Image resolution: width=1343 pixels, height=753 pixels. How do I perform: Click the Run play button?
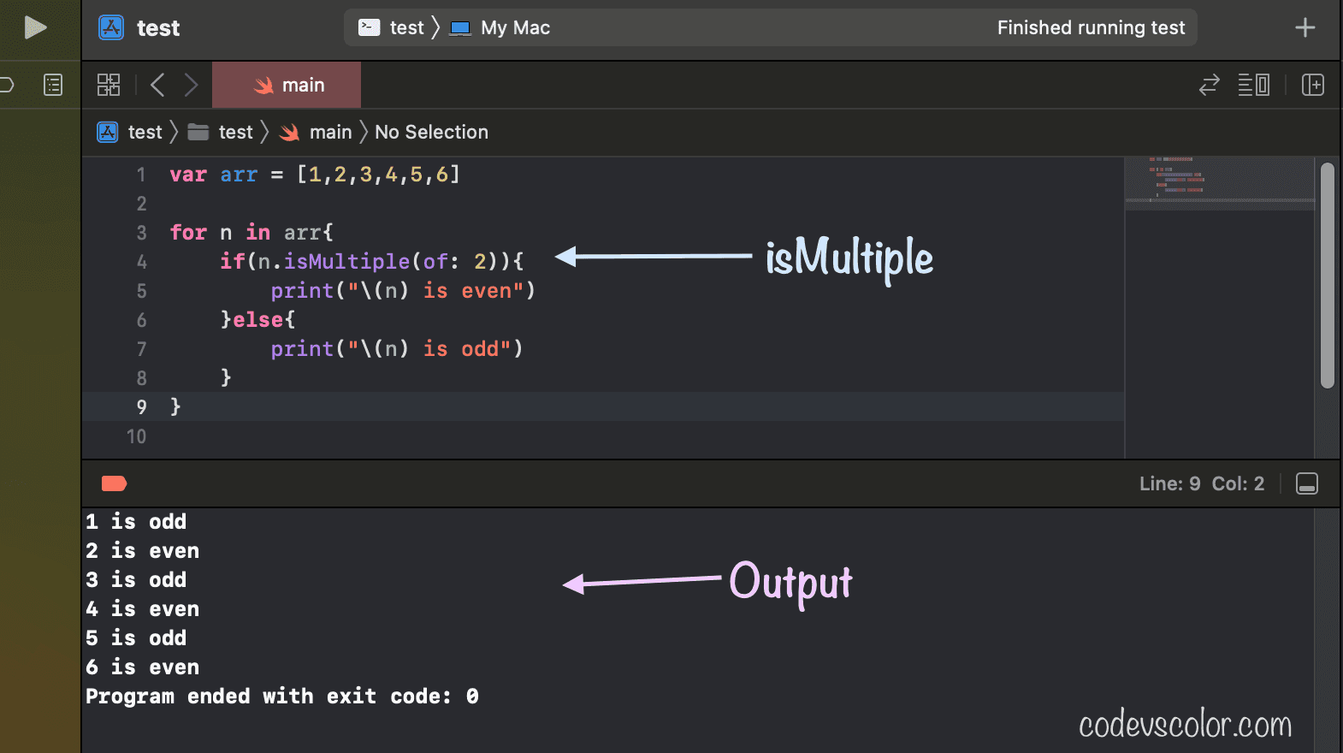click(34, 27)
